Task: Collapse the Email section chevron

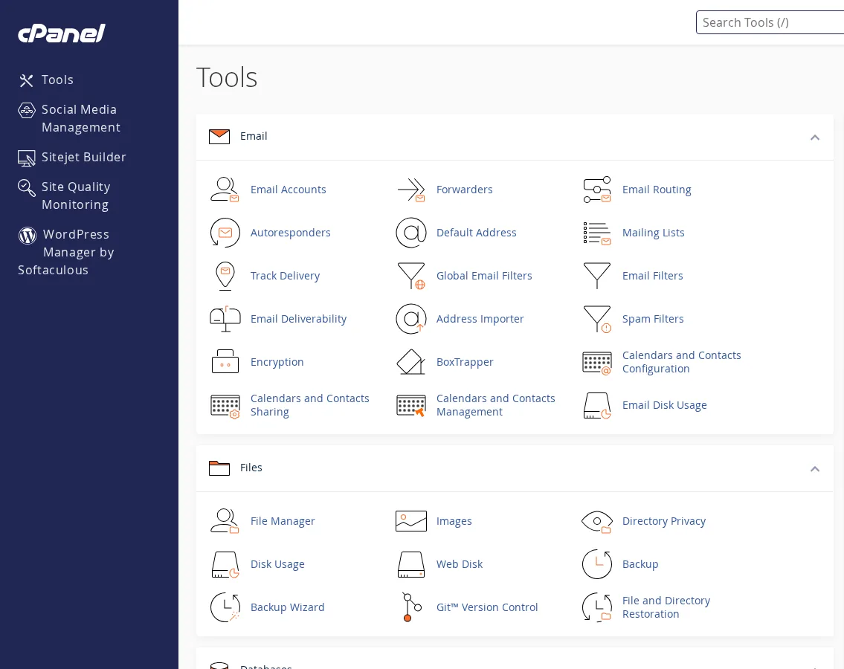Action: [815, 138]
